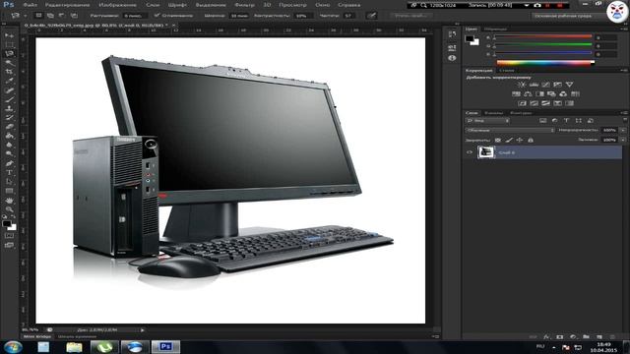Add a Curves adjustment layer

545,85
